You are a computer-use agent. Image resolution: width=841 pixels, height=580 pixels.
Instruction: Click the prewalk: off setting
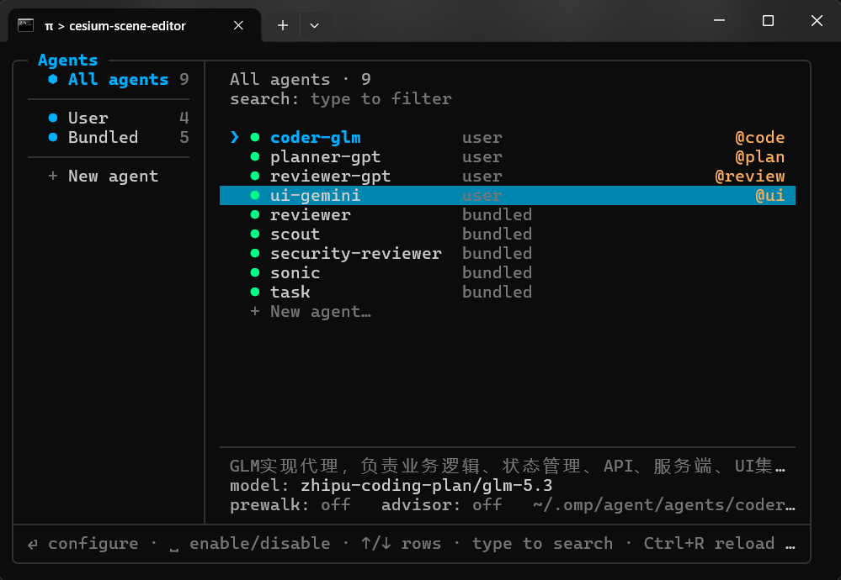pyautogui.click(x=290, y=505)
